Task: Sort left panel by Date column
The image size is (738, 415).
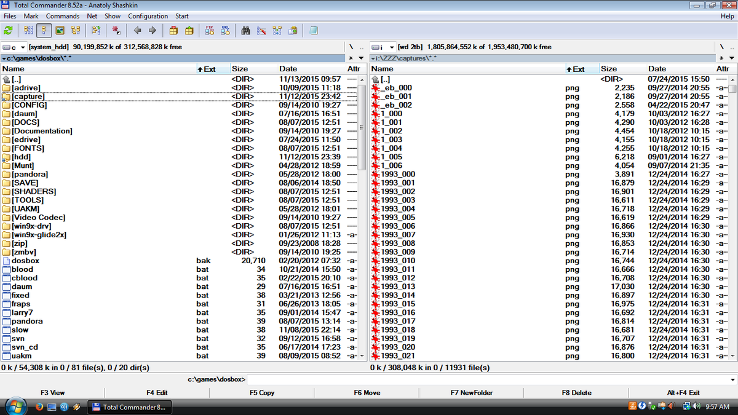Action: coord(311,69)
